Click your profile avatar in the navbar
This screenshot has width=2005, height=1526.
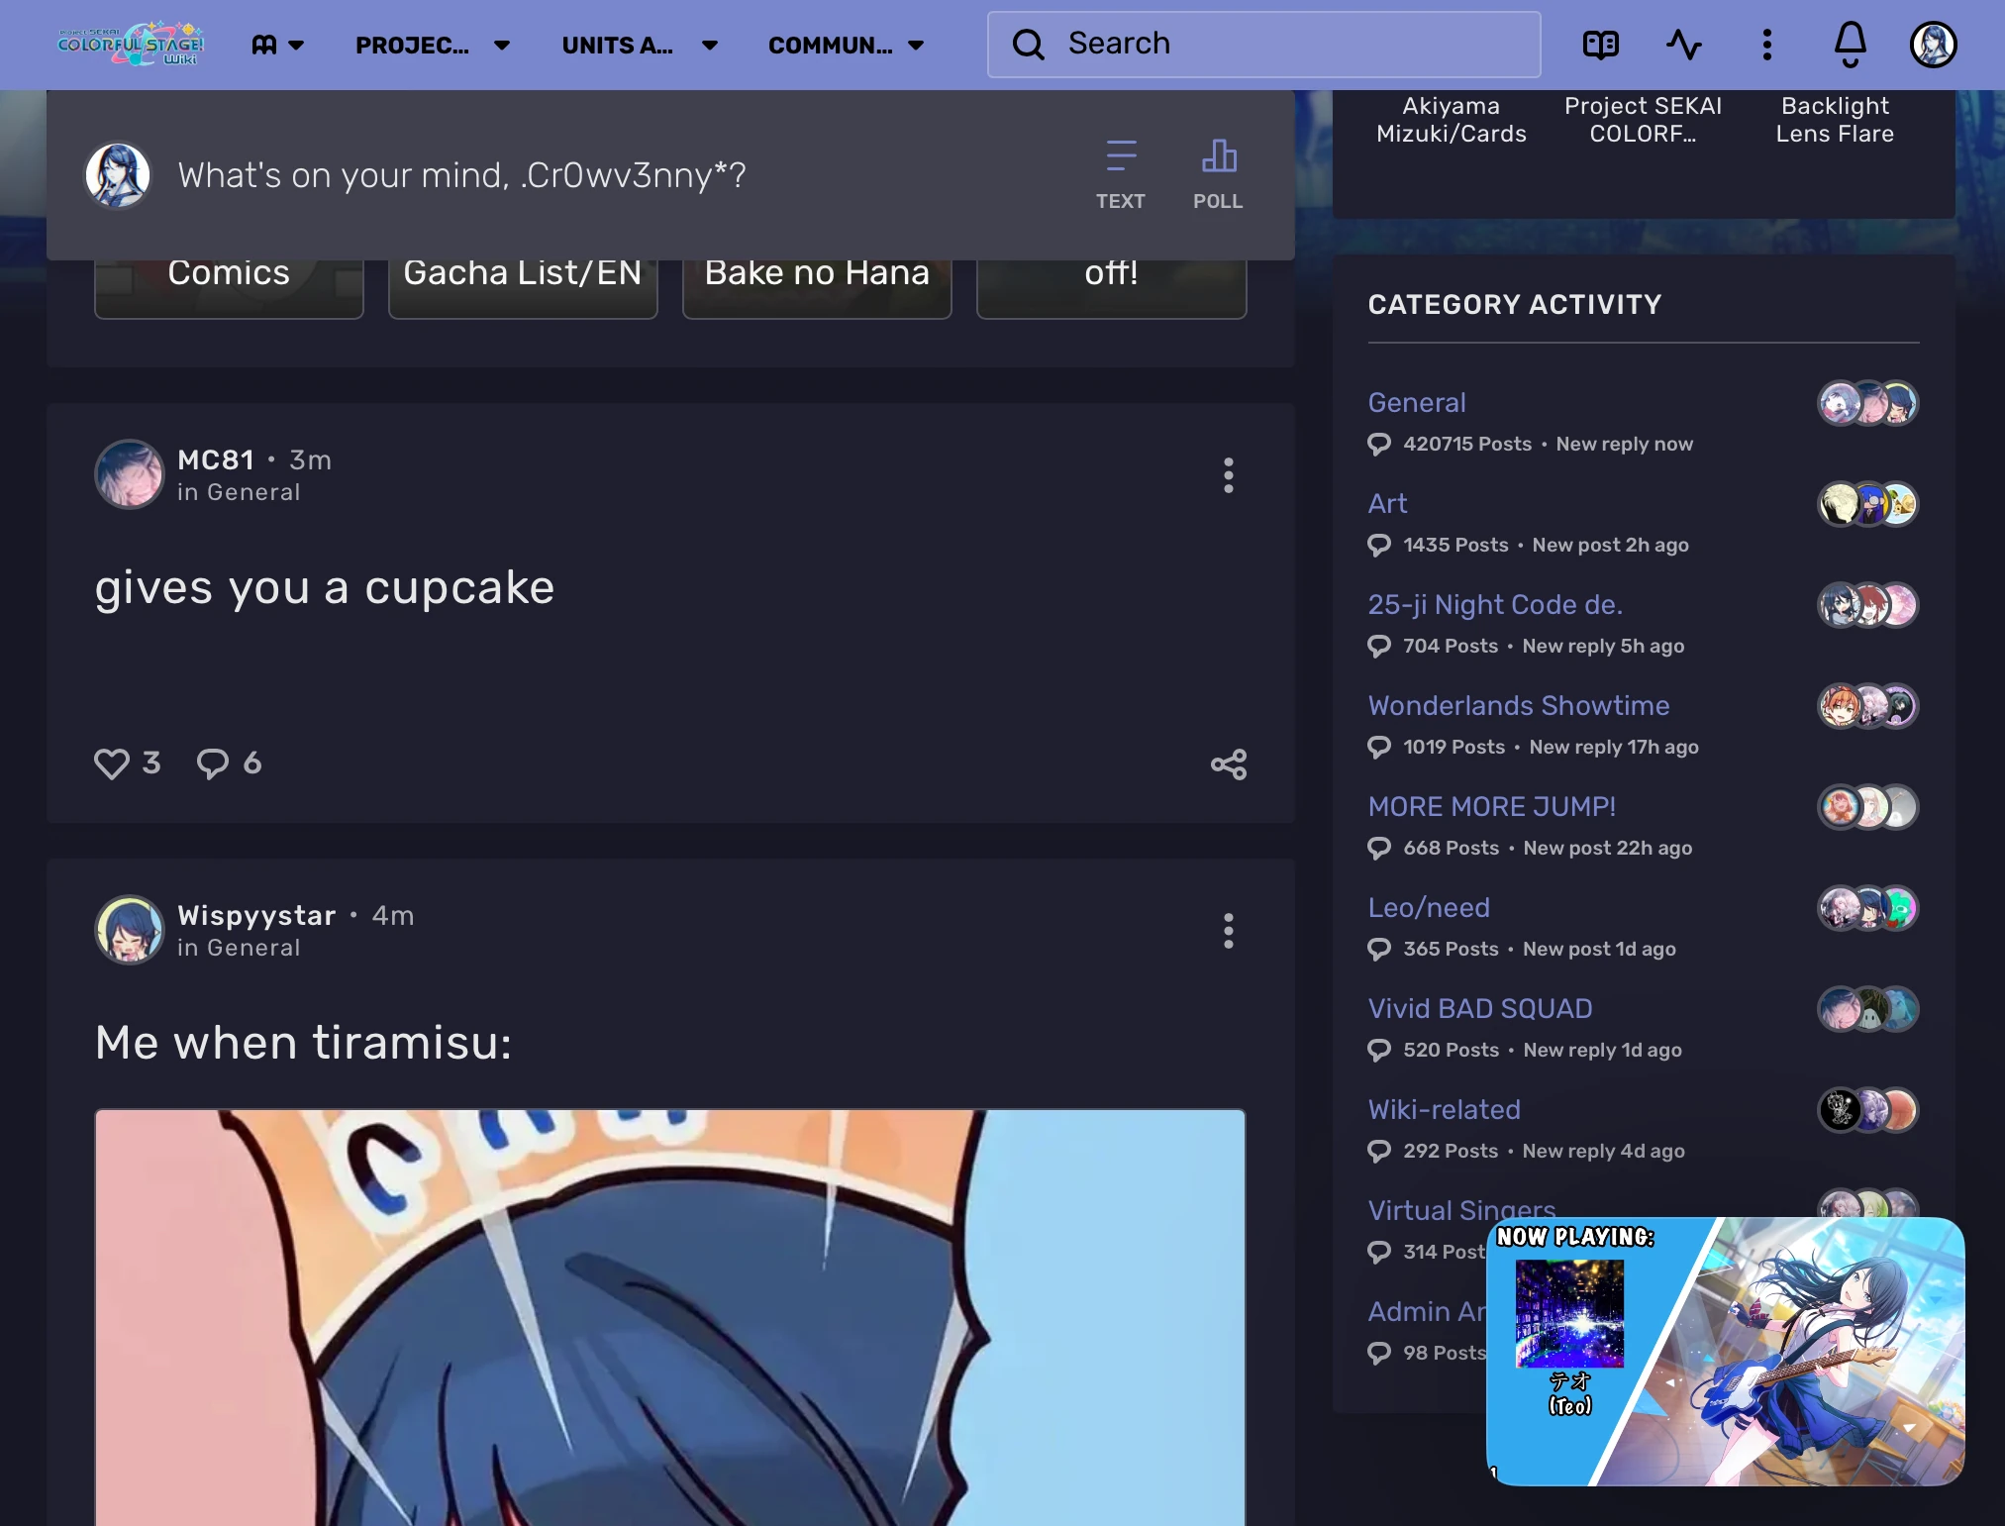1935,44
